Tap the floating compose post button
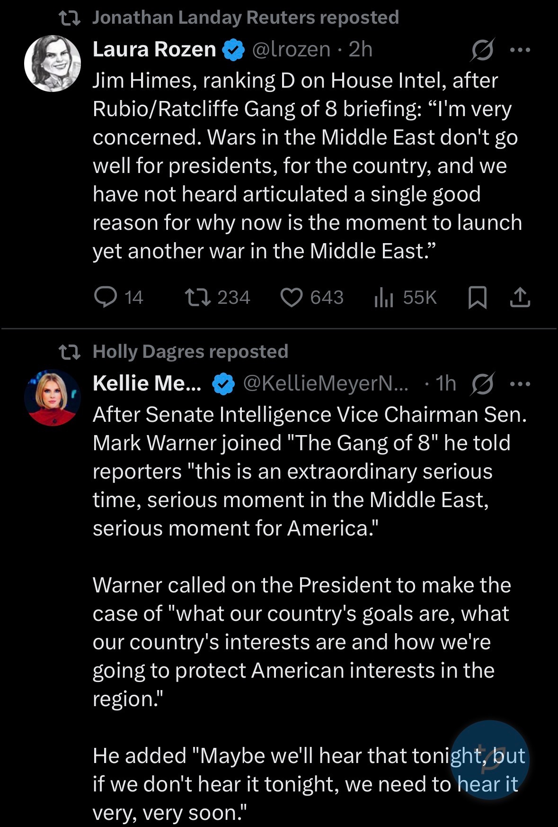Screen dimensions: 558x827 pos(490,760)
